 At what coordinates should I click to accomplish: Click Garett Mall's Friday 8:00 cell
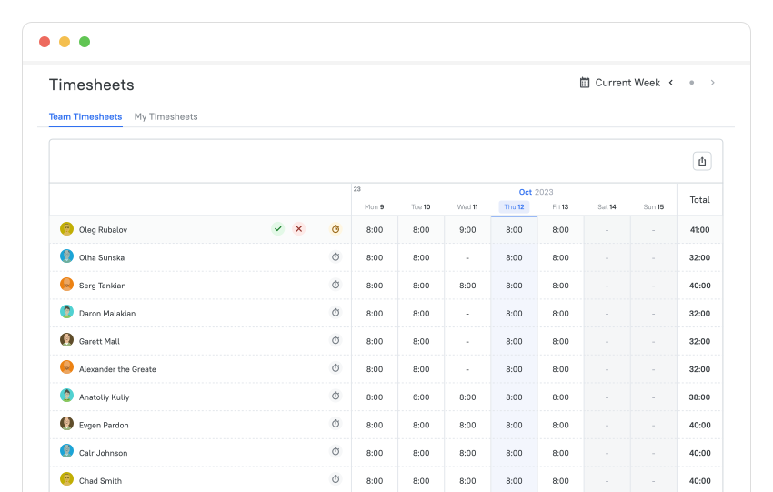[560, 341]
